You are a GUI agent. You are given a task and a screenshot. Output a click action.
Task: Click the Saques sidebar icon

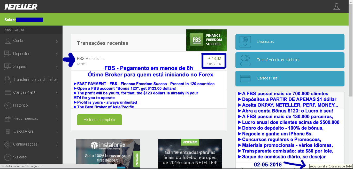tap(8, 67)
